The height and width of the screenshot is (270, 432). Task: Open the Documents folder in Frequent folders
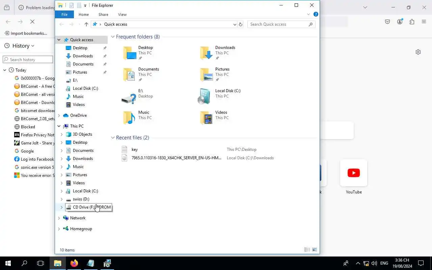coord(140,75)
